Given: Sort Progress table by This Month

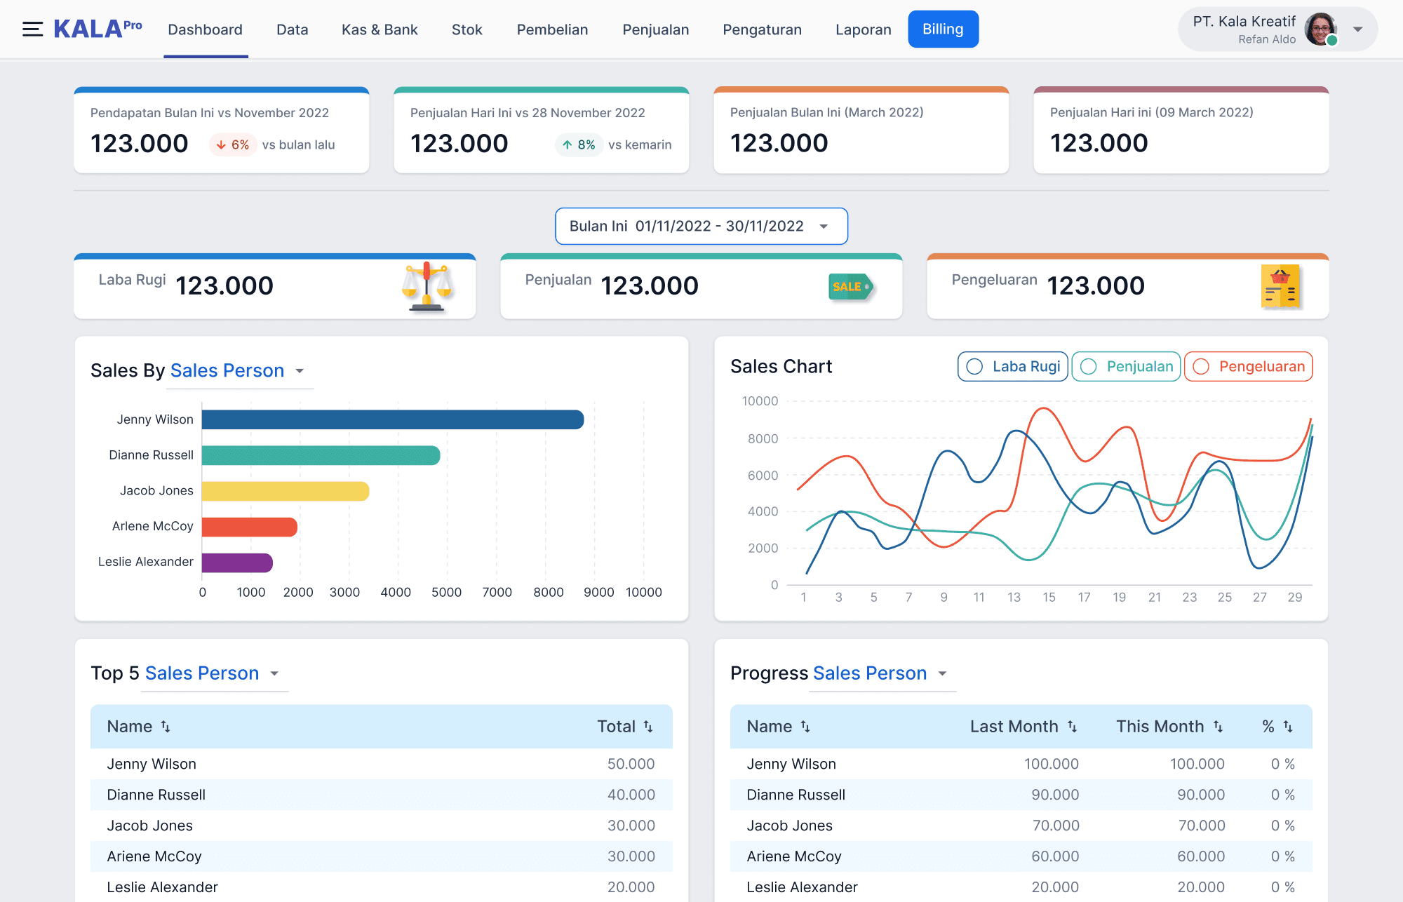Looking at the screenshot, I should pos(1218,727).
